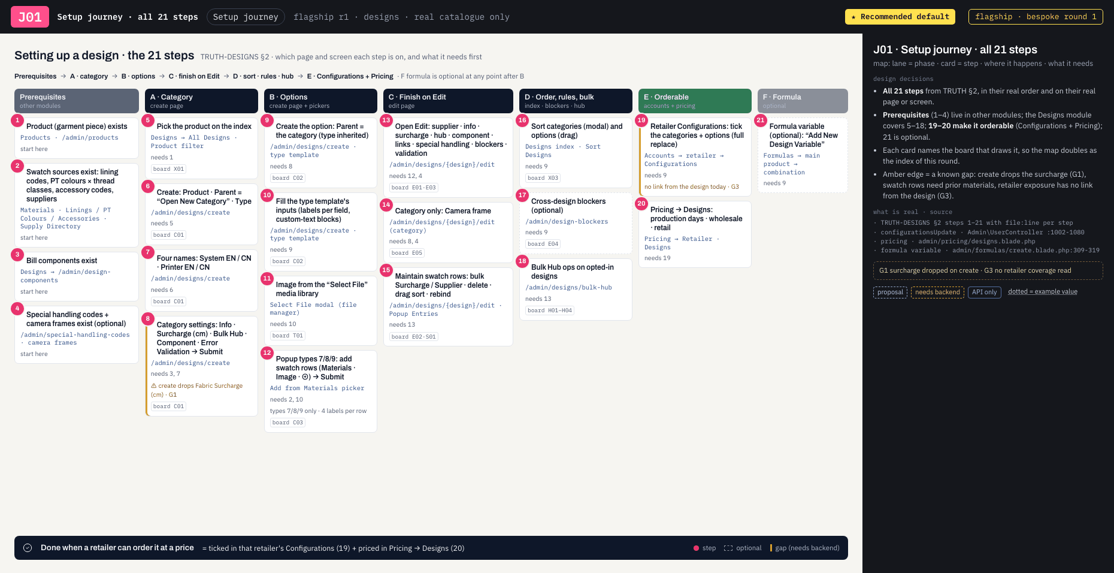
Task: Click the board E02·S01 tag
Action: (414, 337)
